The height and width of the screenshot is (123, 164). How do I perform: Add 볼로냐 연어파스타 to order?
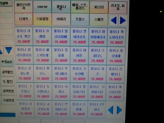pyautogui.click(x=61, y=109)
